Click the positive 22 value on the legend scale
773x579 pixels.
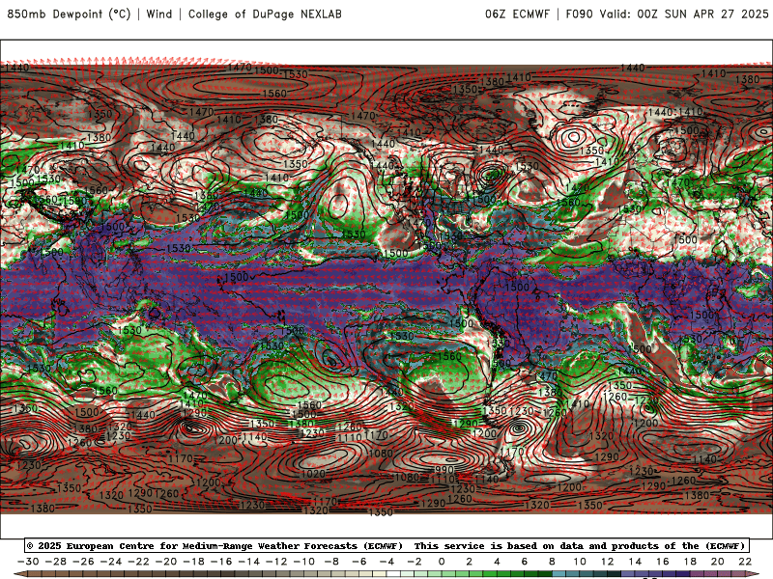[745, 562]
